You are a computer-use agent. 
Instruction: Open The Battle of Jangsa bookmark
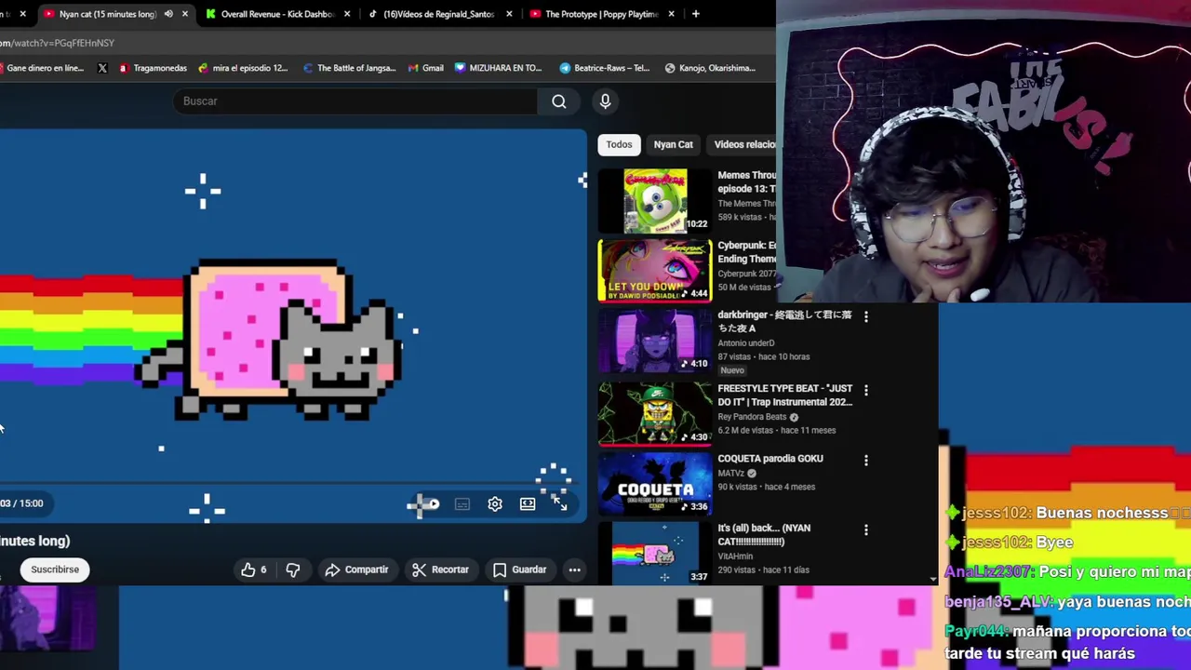(x=350, y=68)
